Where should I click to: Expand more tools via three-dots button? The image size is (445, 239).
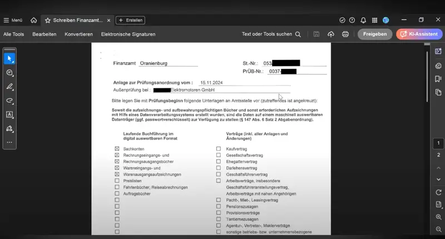[x=9, y=142]
